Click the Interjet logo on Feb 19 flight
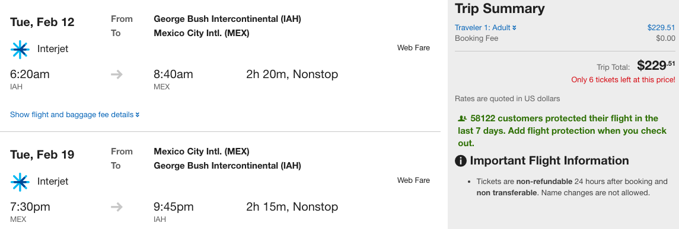 click(x=20, y=182)
